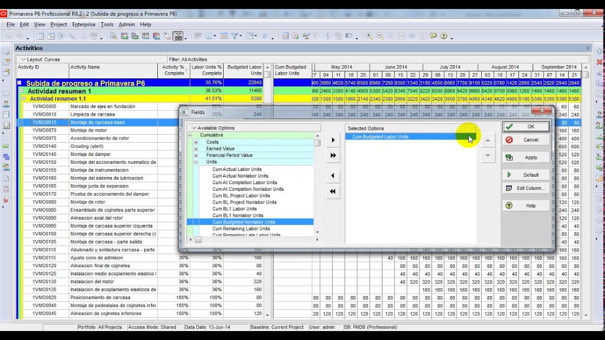Move selected option down with down arrow

(488, 155)
